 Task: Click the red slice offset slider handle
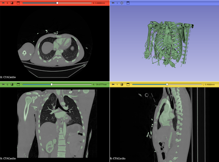pyautogui.click(x=57, y=3)
